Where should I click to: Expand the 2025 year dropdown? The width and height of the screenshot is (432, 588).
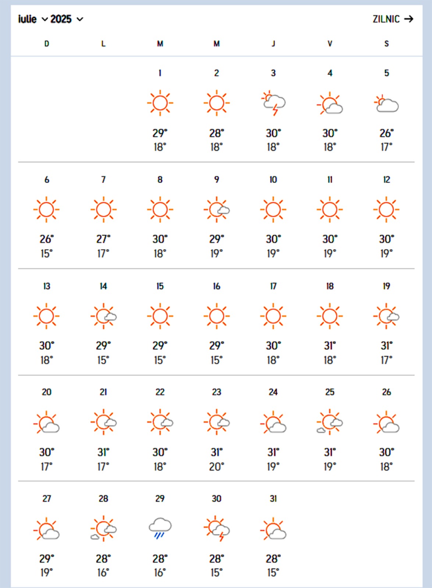point(67,19)
